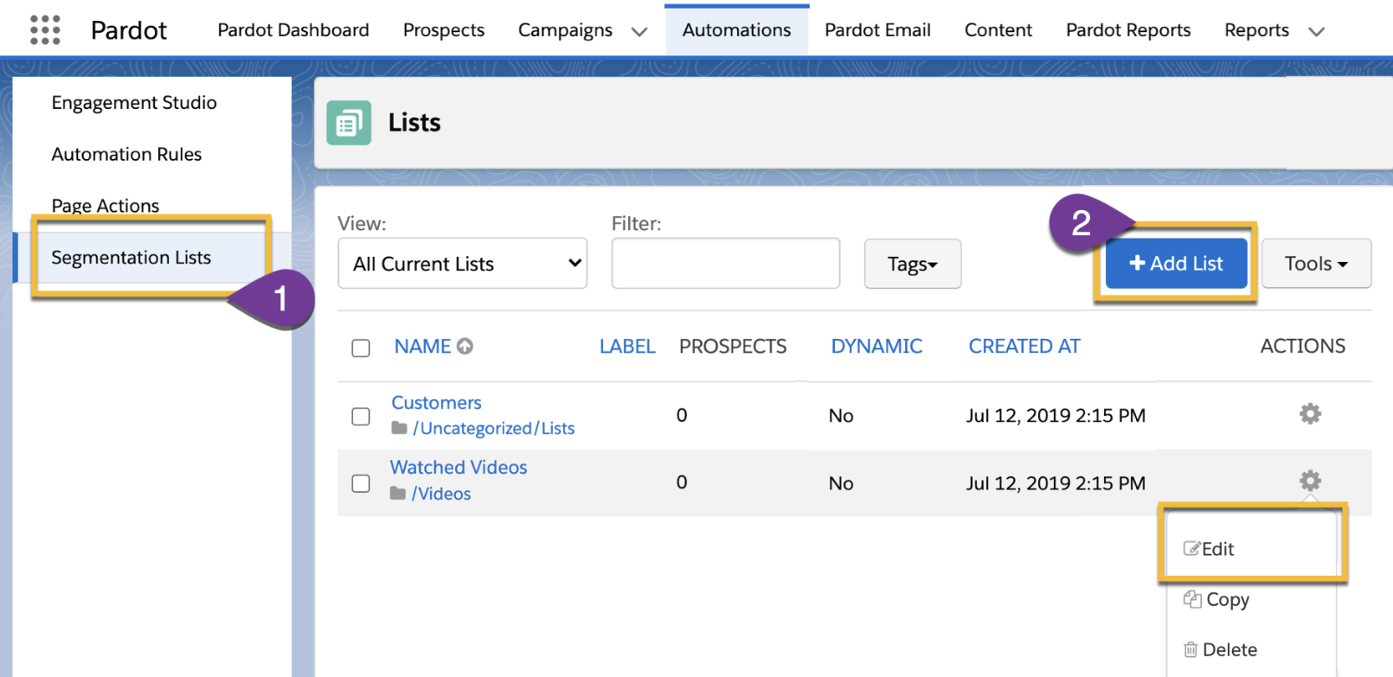
Task: Open the Content tab
Action: point(998,30)
